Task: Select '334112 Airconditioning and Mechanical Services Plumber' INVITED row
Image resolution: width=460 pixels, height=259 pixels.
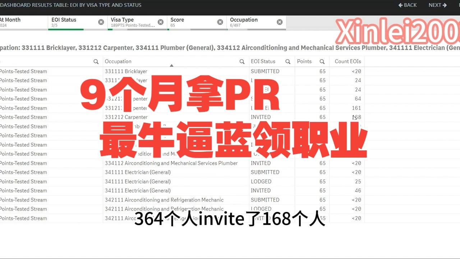Action: pyautogui.click(x=171, y=163)
